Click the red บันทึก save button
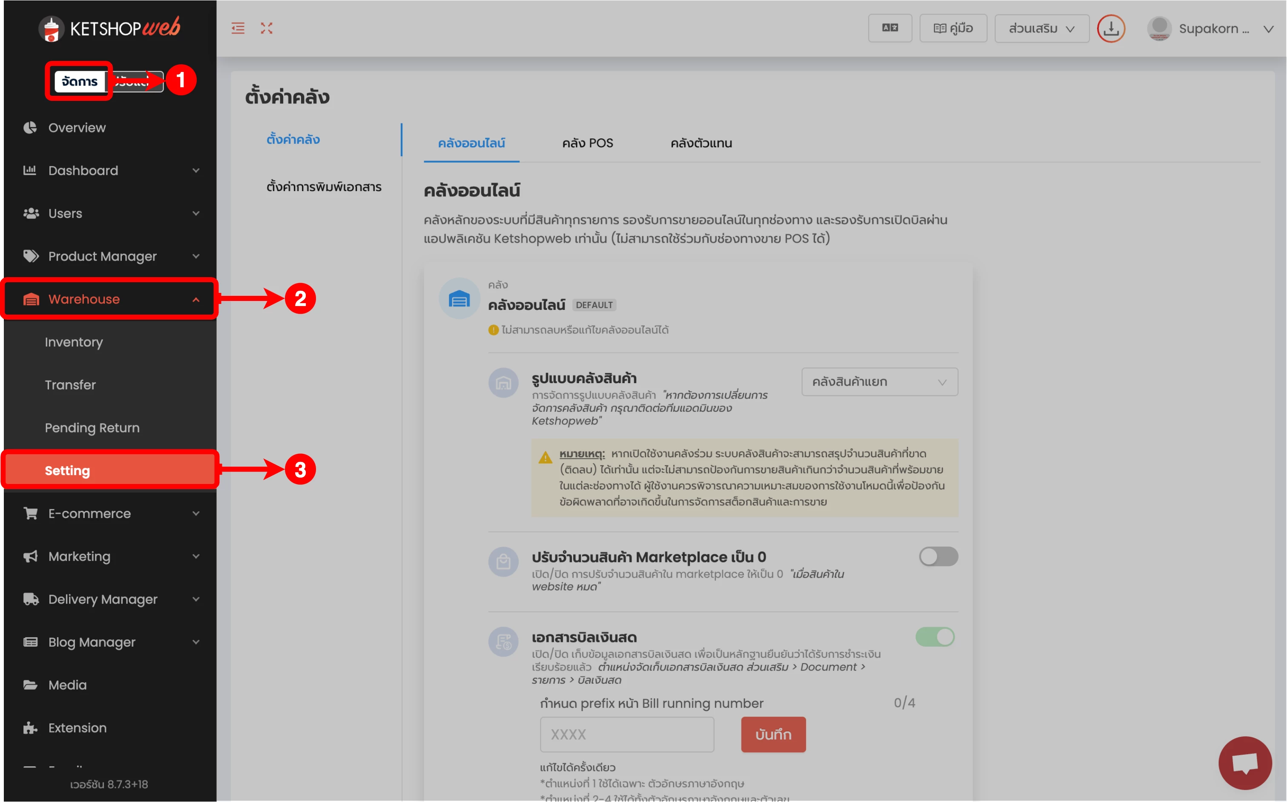Screen dimensions: 1287x802 (x=773, y=735)
